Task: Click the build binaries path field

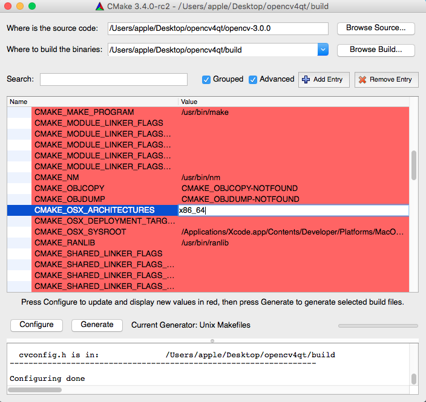Action: coord(213,50)
